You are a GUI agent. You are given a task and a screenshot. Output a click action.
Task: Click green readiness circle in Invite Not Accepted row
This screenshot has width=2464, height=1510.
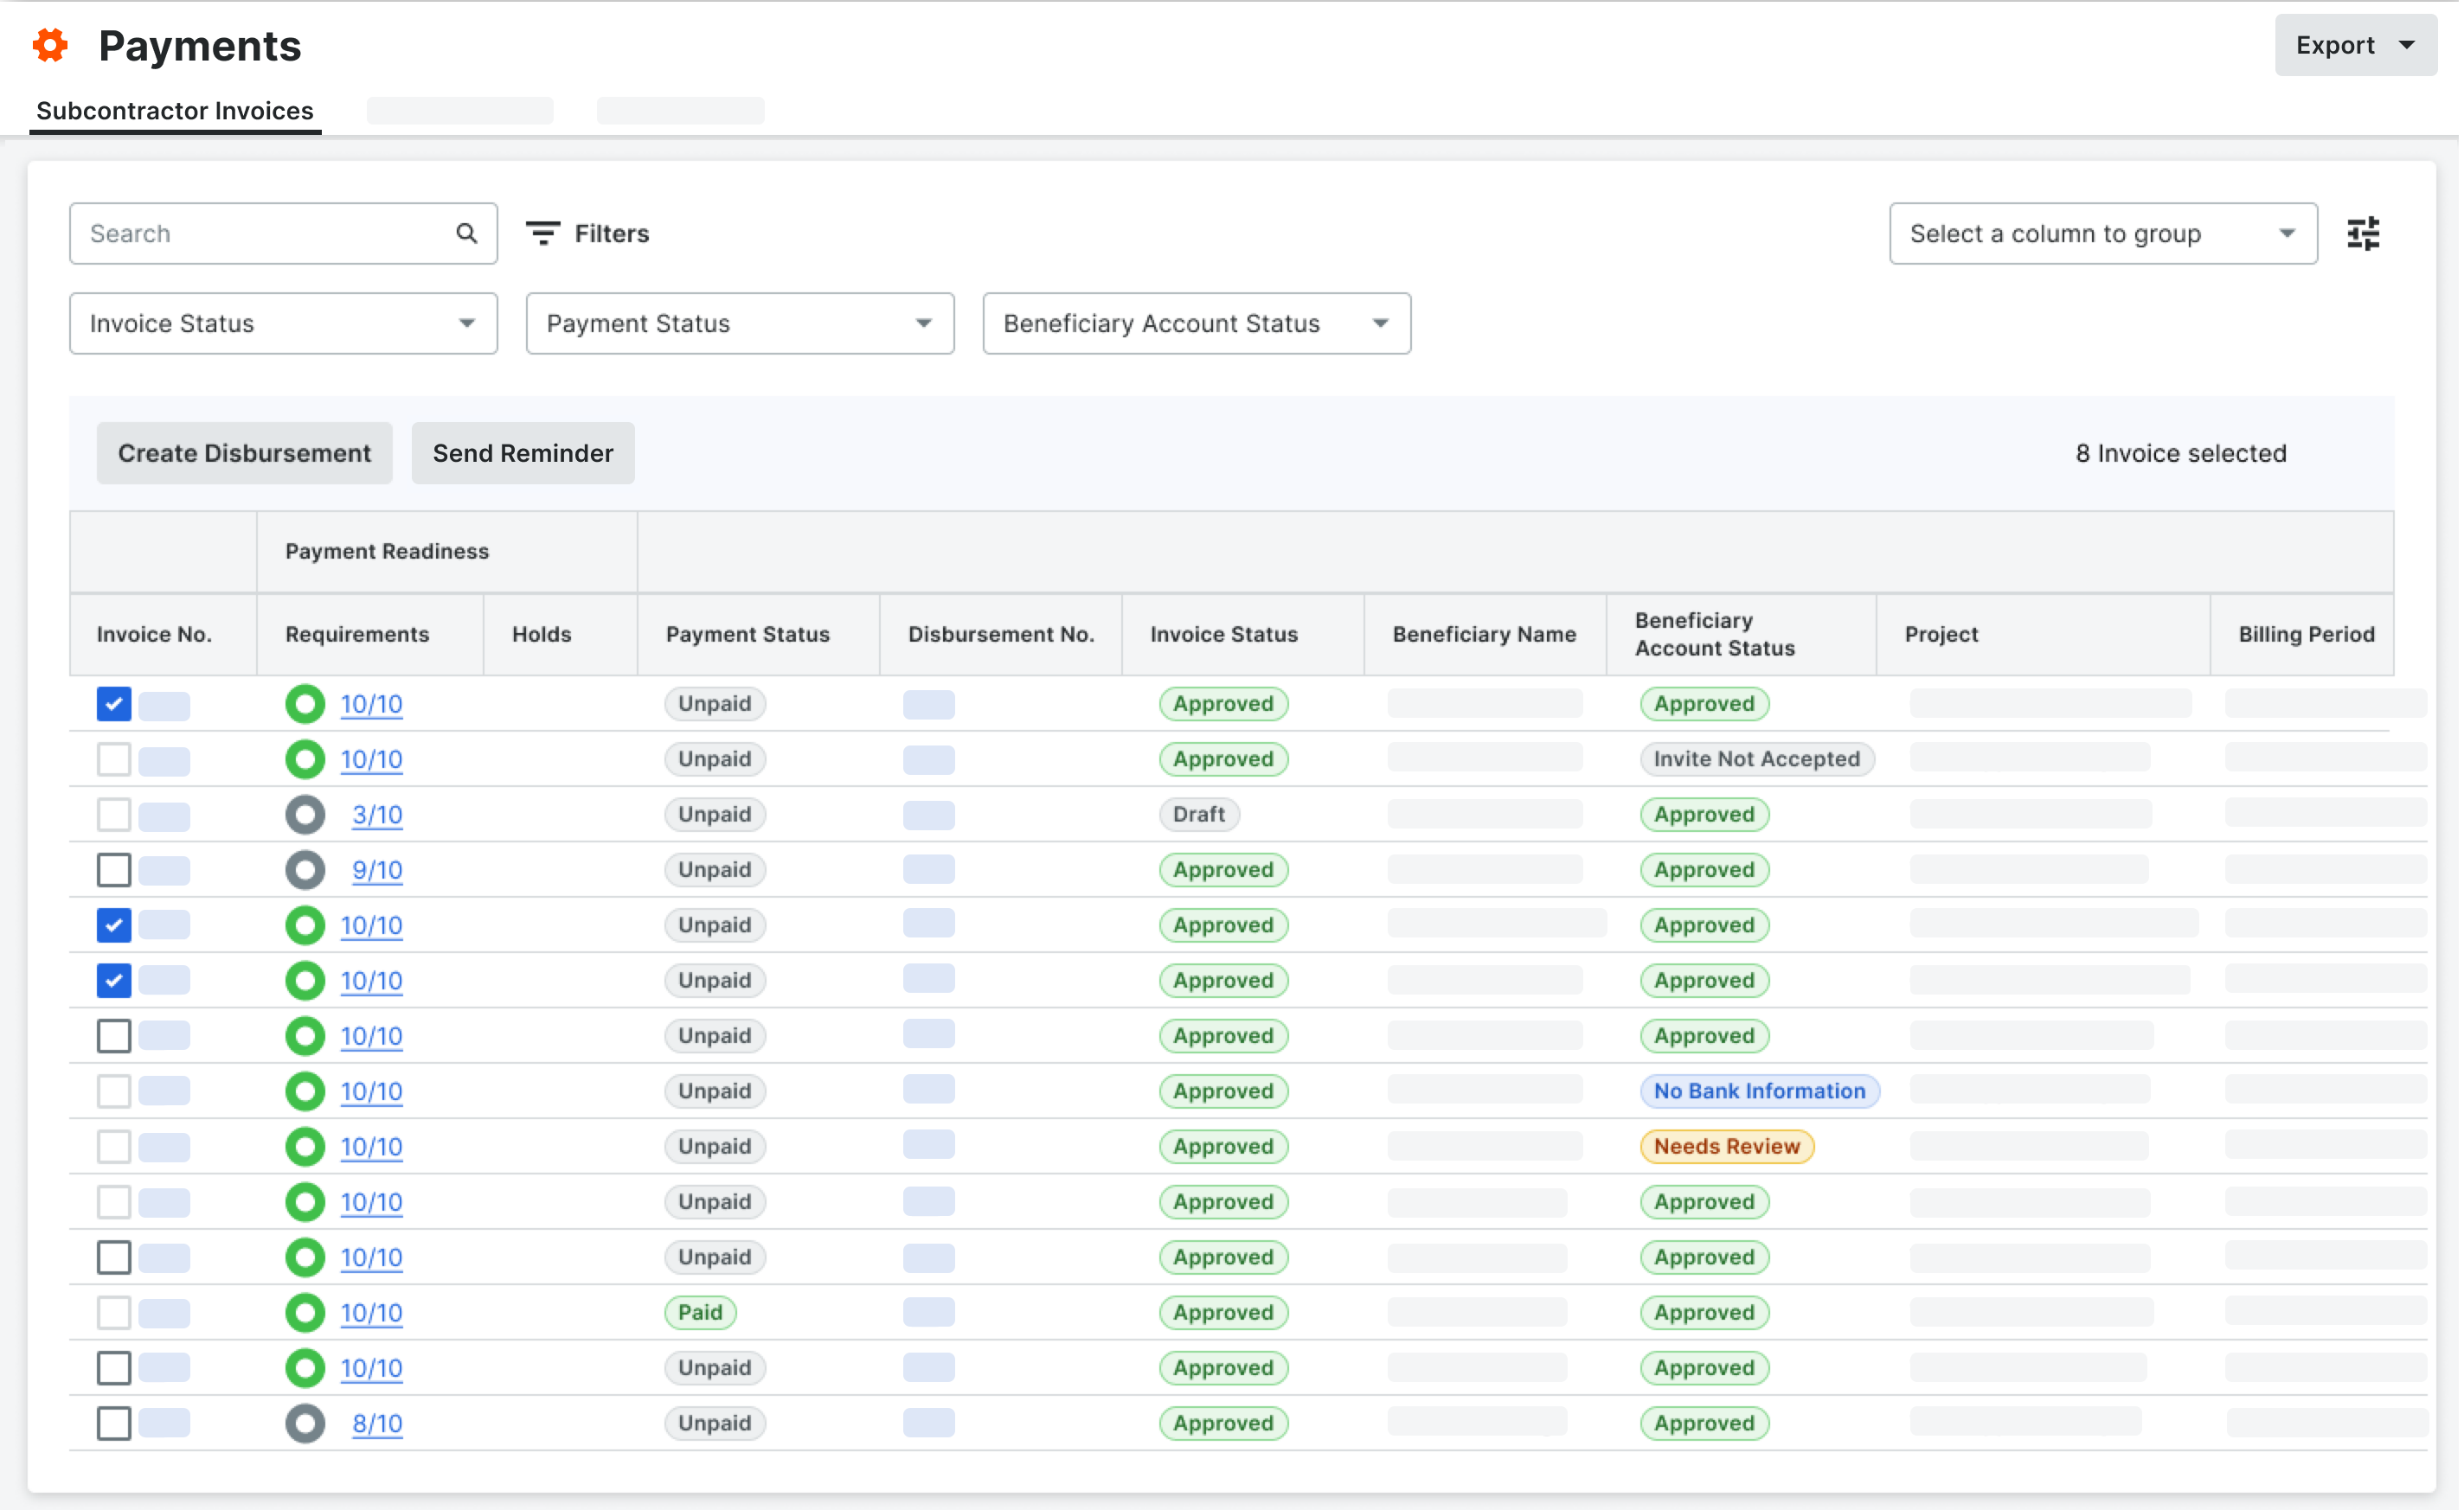click(305, 759)
